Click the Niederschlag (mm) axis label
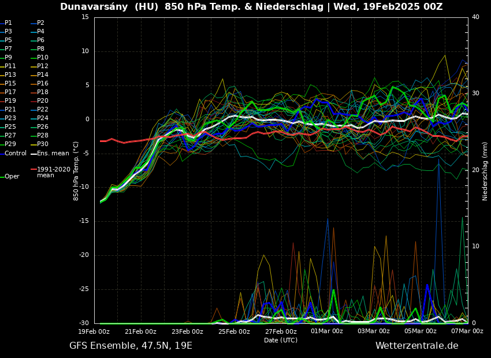 click(x=485, y=171)
